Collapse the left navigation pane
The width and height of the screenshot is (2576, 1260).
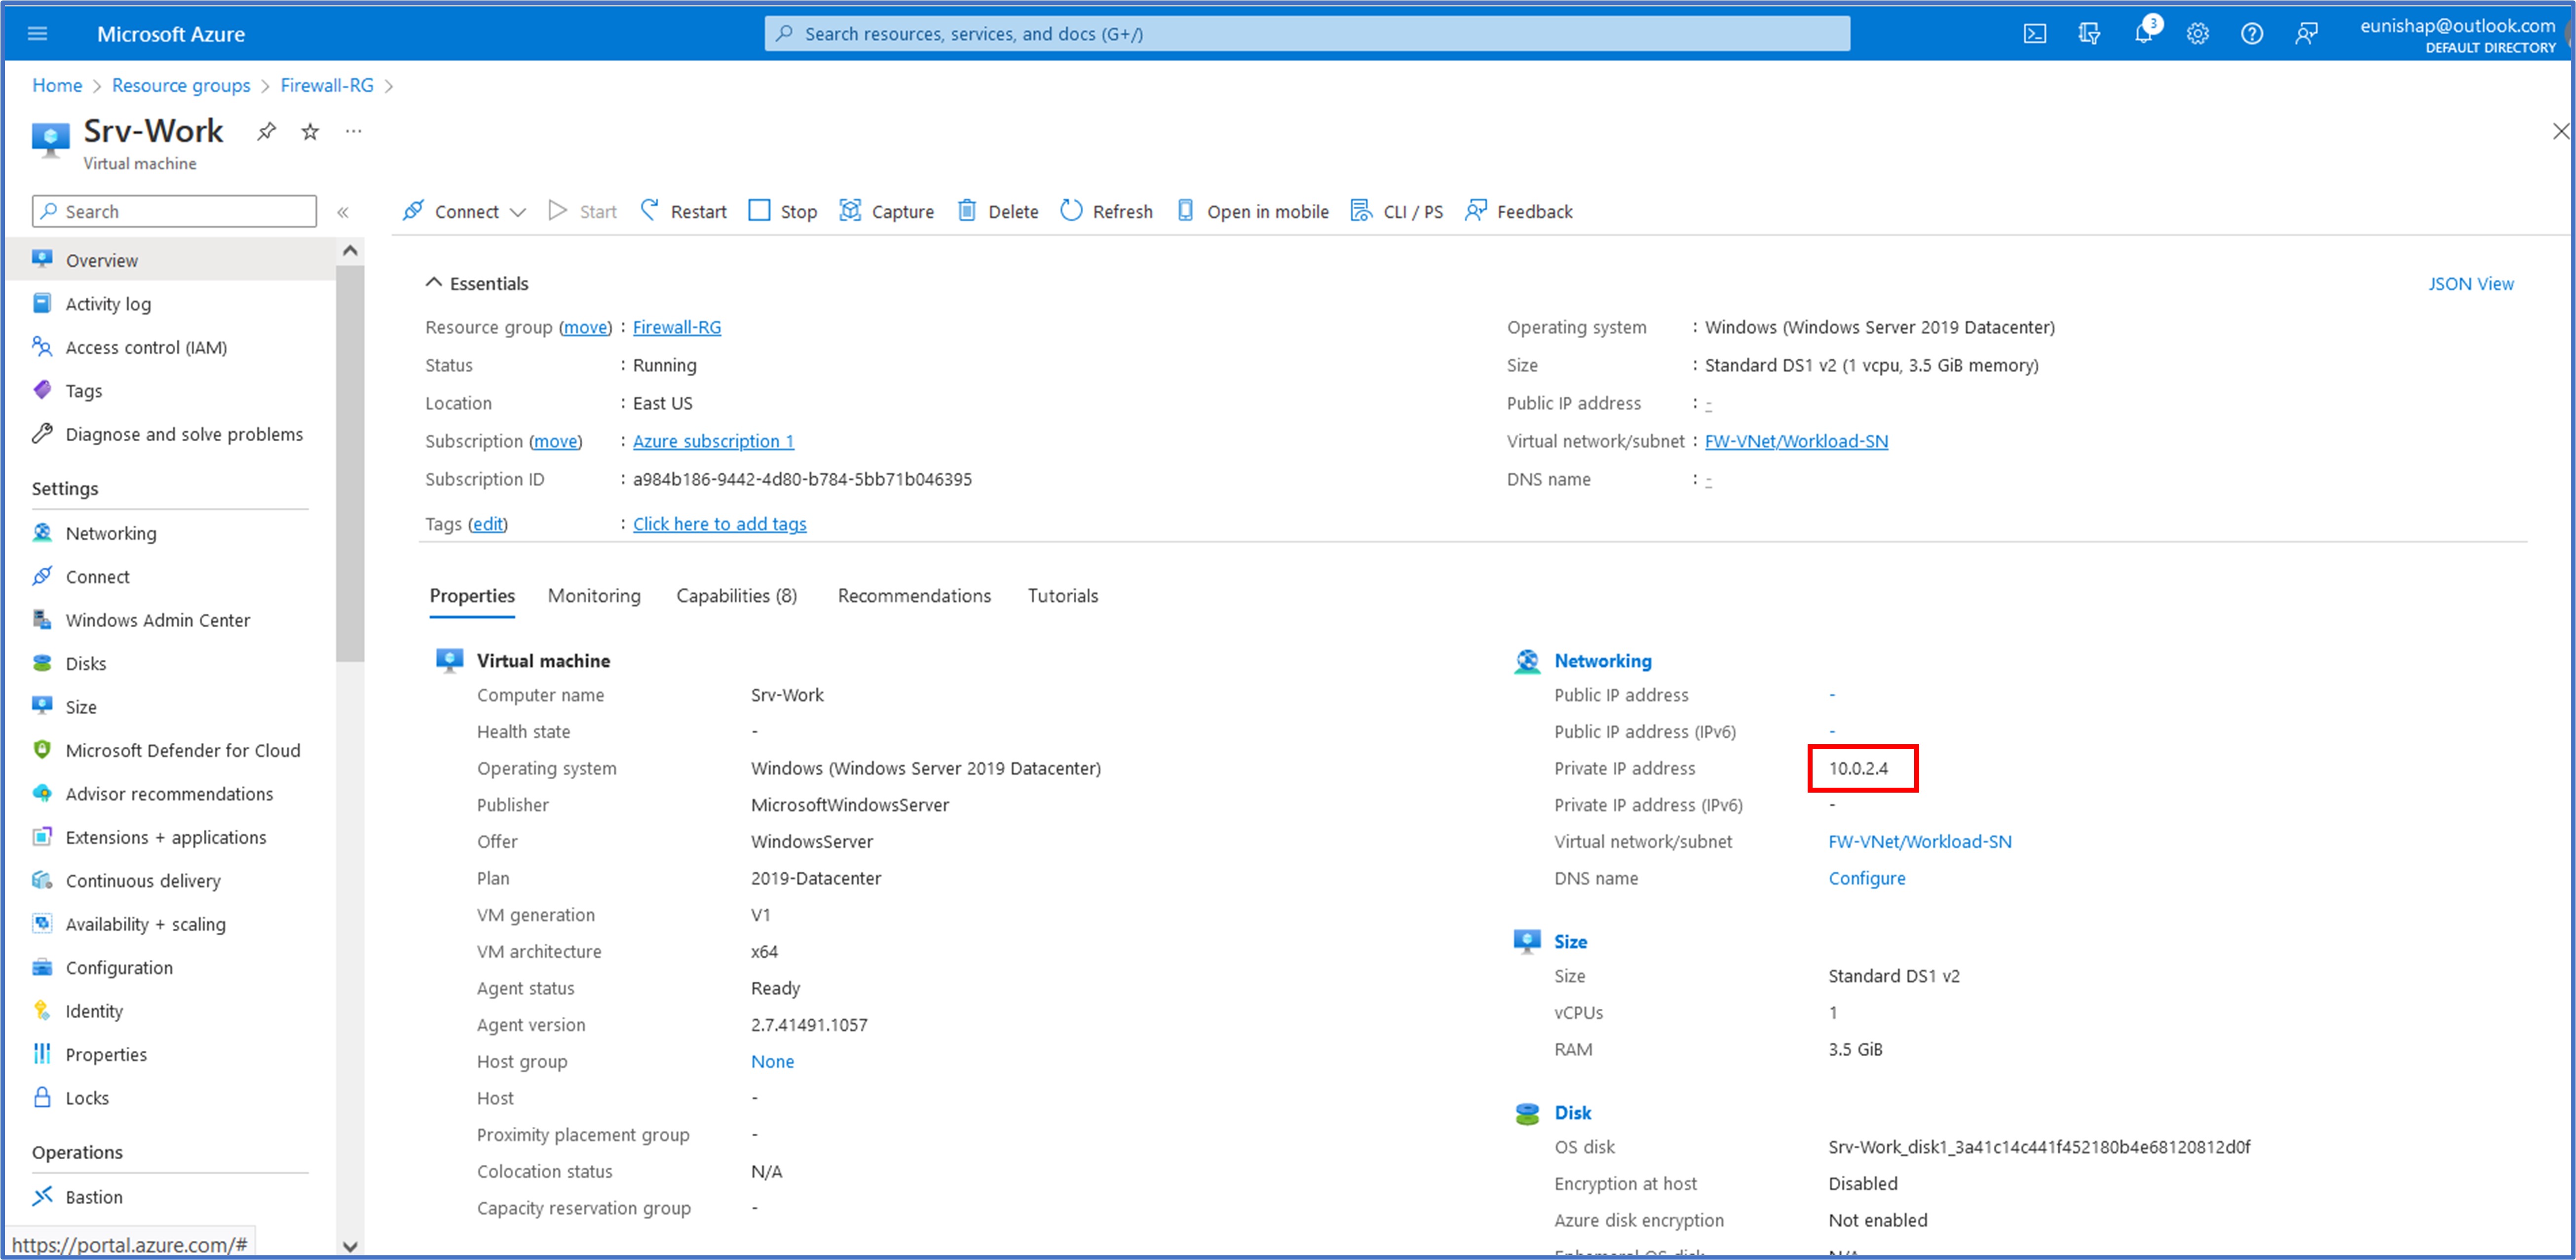(x=343, y=211)
